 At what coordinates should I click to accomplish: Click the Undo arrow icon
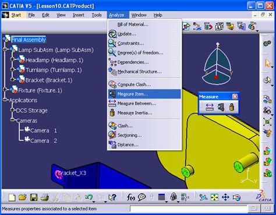tap(89, 198)
